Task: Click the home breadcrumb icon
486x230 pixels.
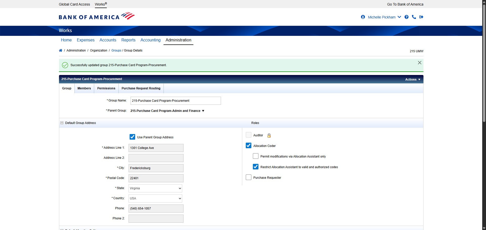Action: 60,50
